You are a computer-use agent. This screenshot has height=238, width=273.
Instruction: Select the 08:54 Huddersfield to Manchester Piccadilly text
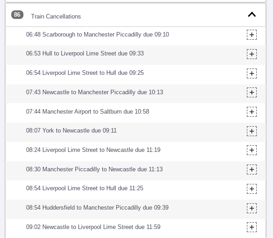97,207
